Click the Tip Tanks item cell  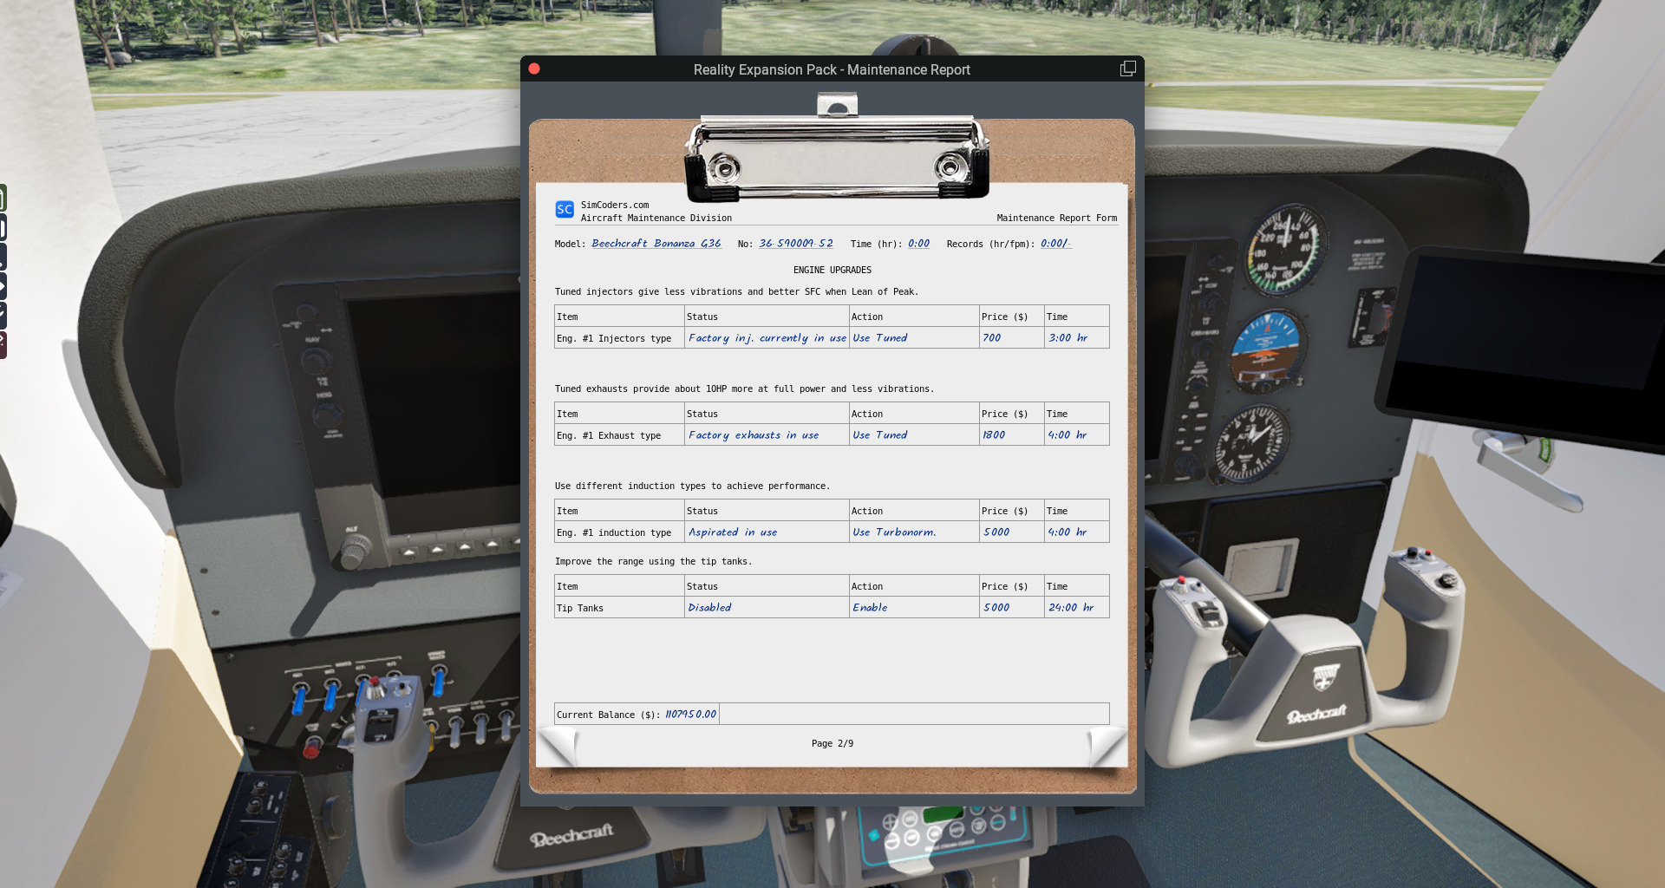click(x=620, y=608)
